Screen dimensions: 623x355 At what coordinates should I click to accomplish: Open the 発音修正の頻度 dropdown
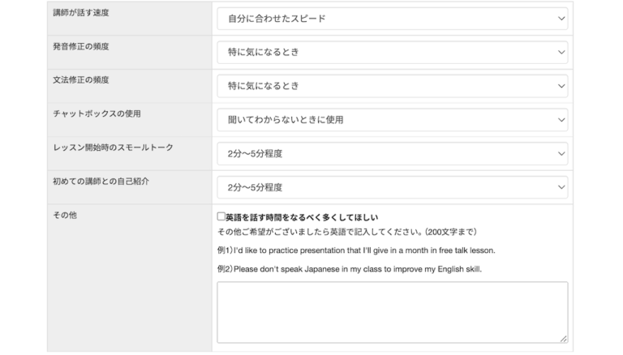(x=392, y=53)
